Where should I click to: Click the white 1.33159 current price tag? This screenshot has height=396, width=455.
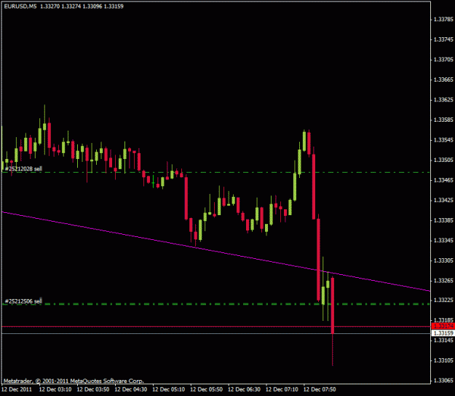(x=443, y=333)
